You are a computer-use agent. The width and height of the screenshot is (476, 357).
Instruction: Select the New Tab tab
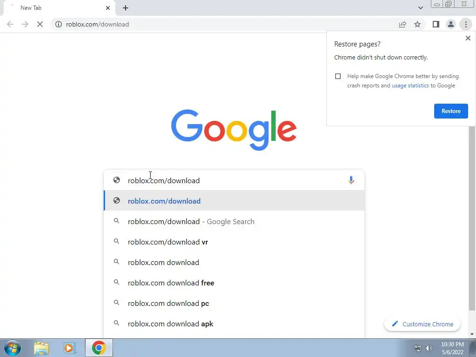[x=58, y=8]
